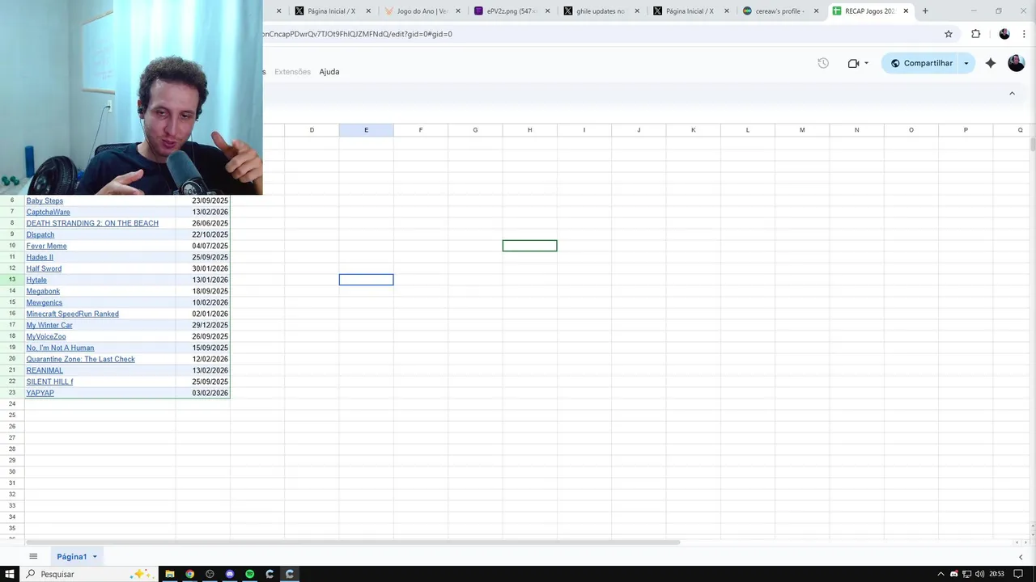Open the Meet camera dropdown arrow
This screenshot has width=1036, height=582.
point(866,63)
